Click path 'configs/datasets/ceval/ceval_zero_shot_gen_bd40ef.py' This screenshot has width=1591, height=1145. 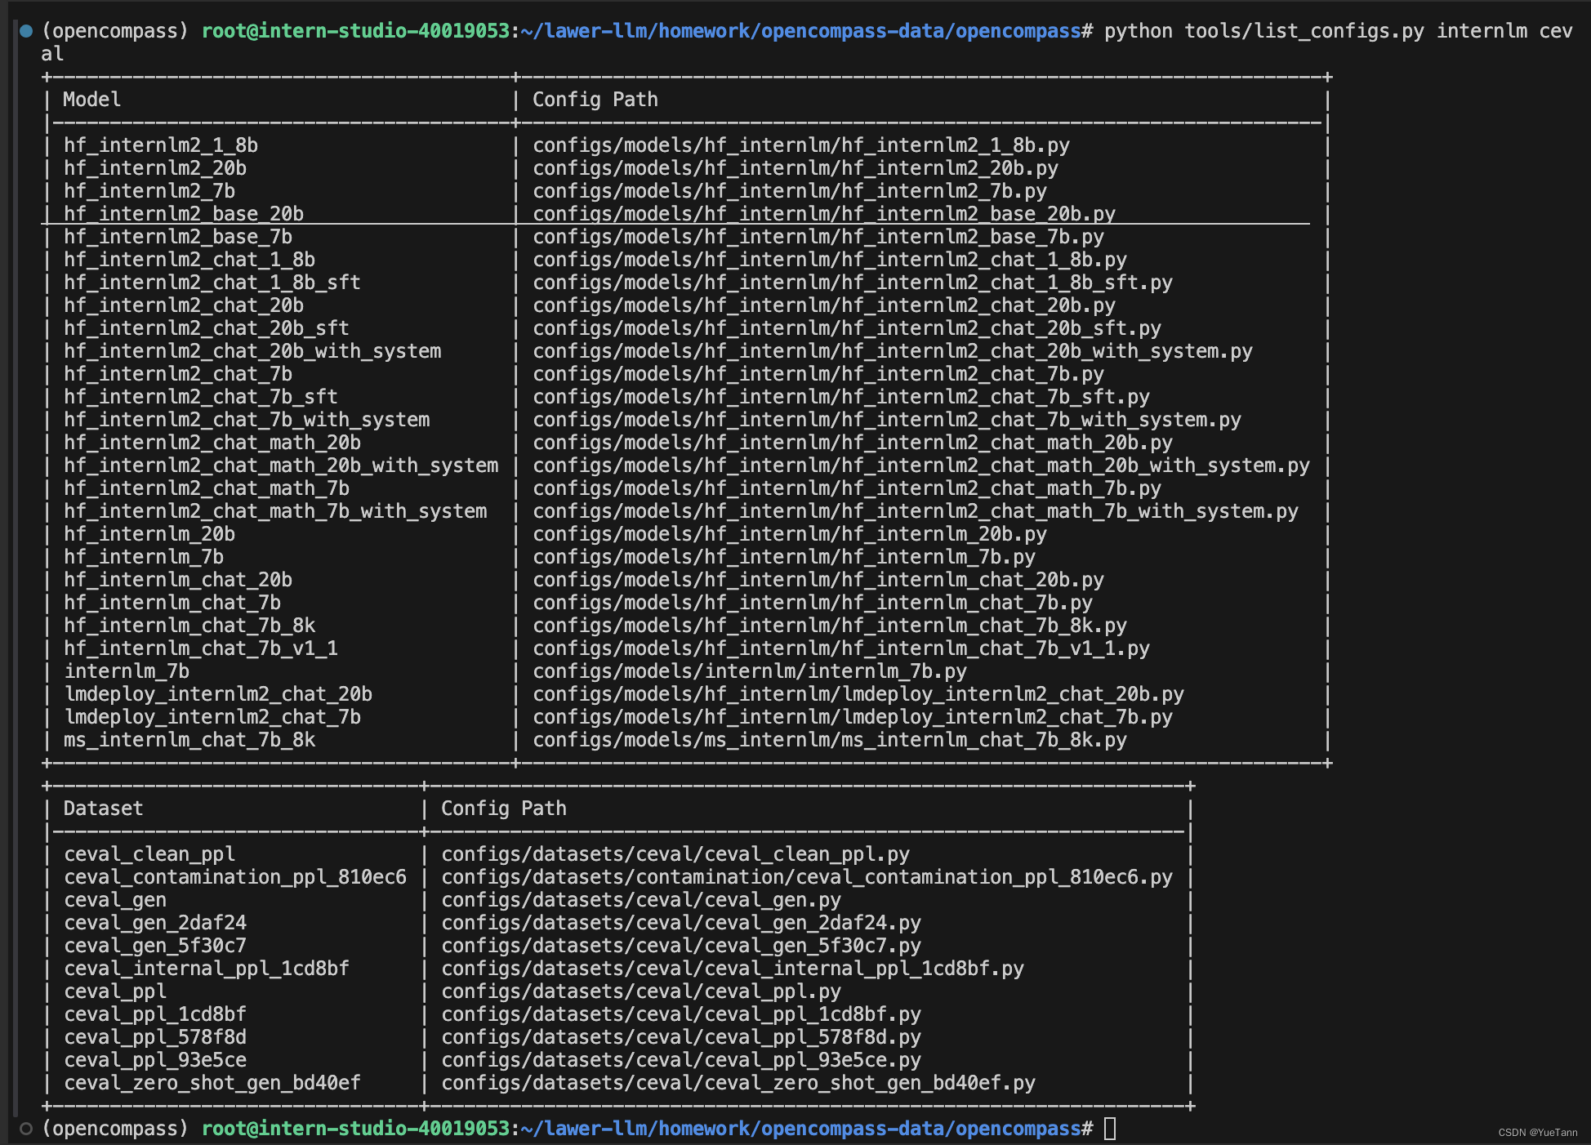click(738, 1083)
